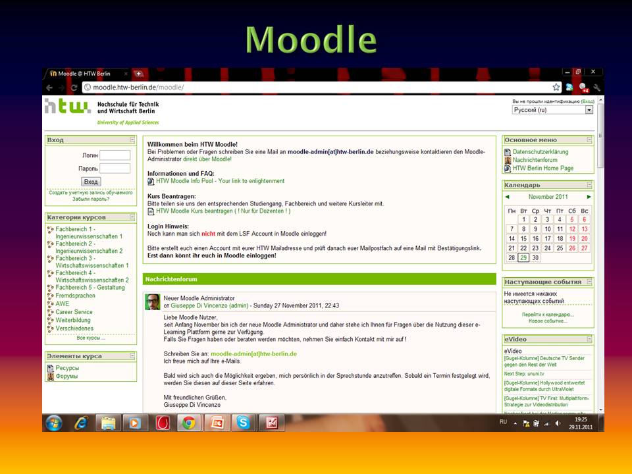Click the HTW logo

tap(68, 106)
